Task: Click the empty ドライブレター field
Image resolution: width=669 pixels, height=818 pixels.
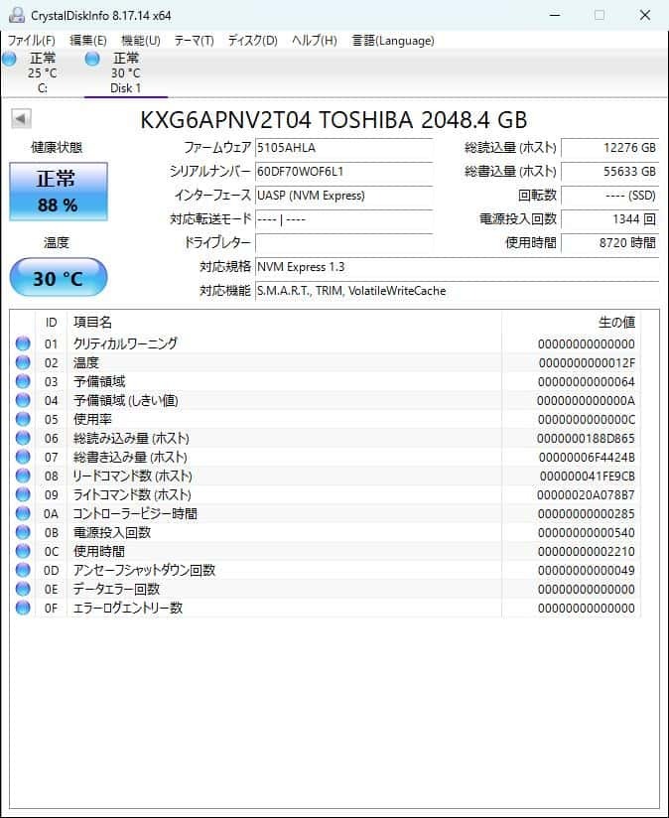Action: 344,243
